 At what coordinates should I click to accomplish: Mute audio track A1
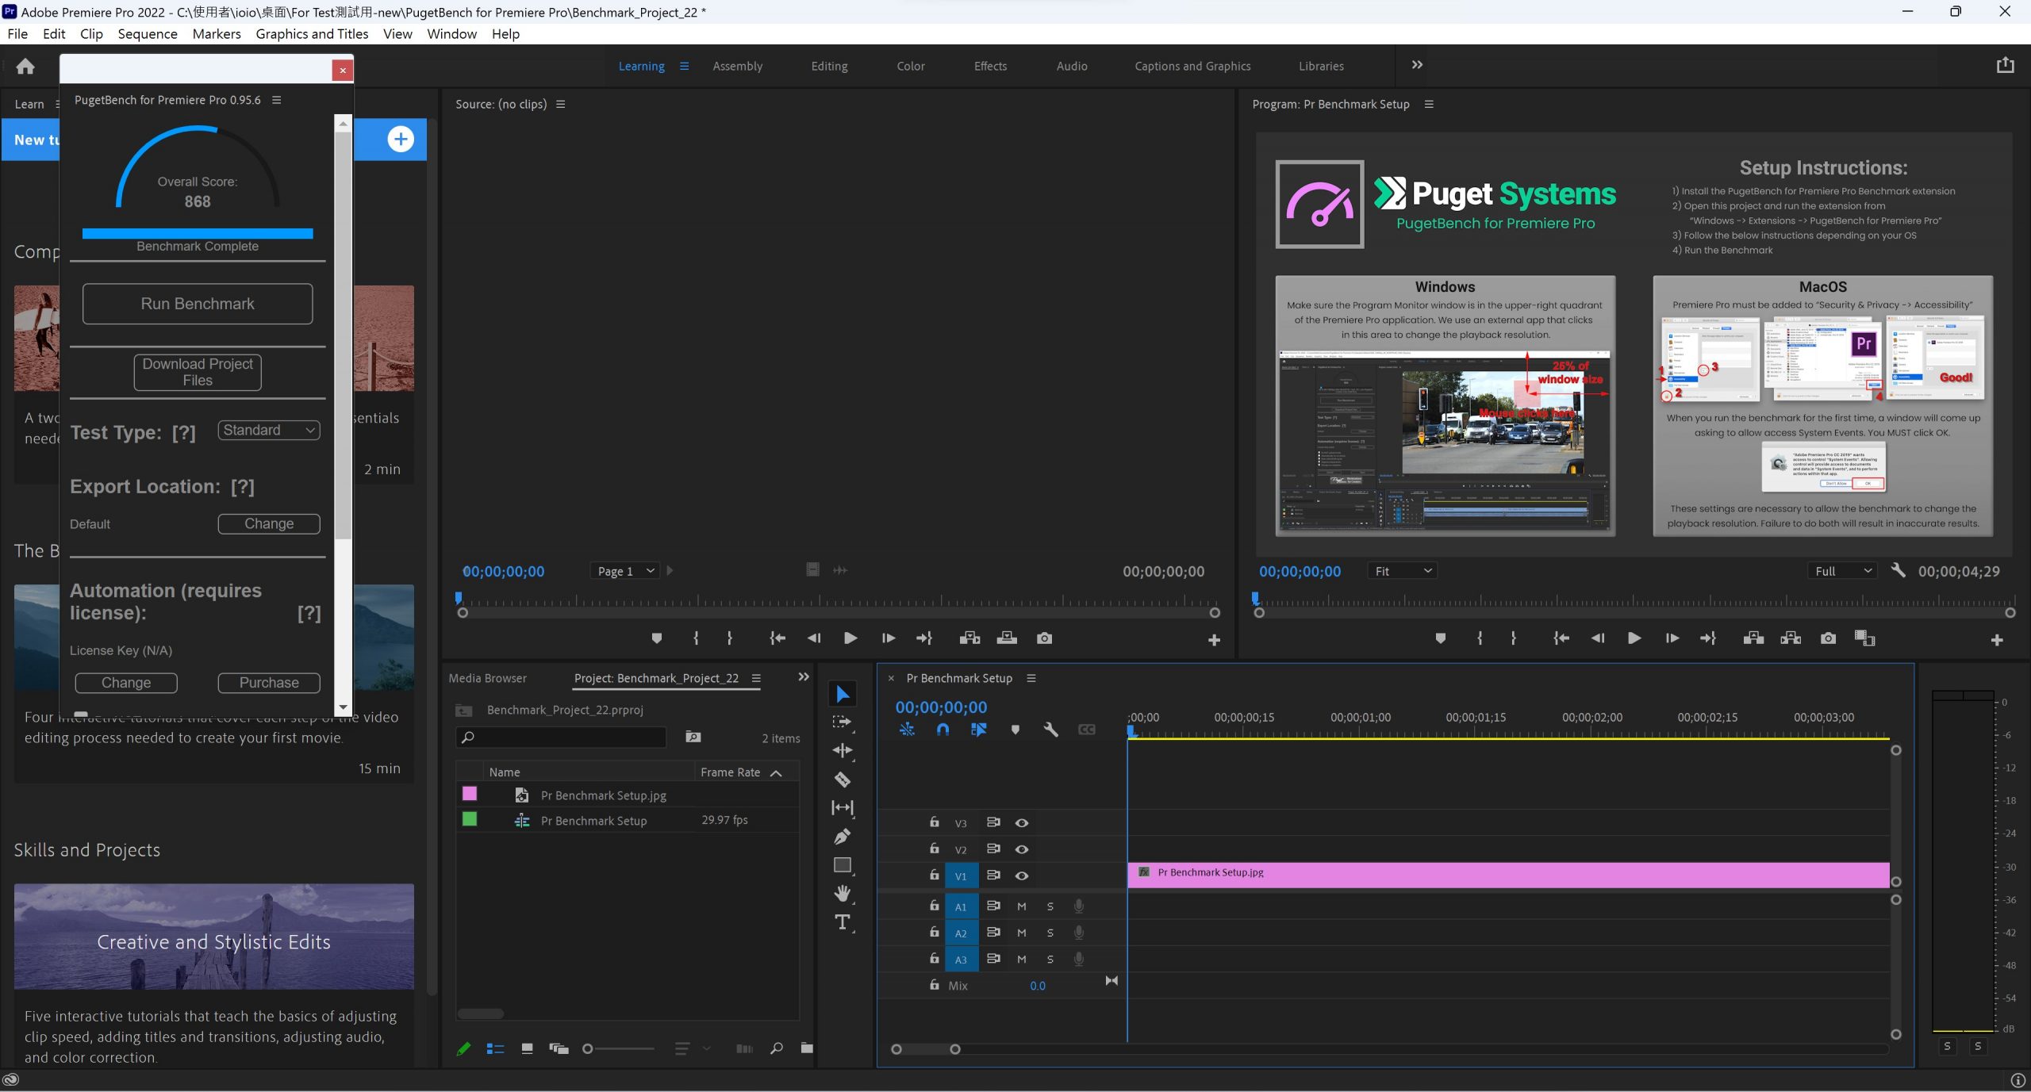coord(1022,906)
